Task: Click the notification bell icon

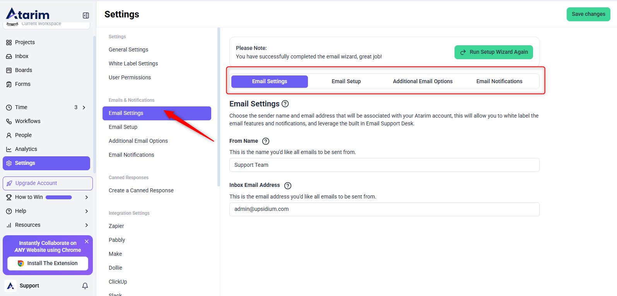Action: click(85, 286)
